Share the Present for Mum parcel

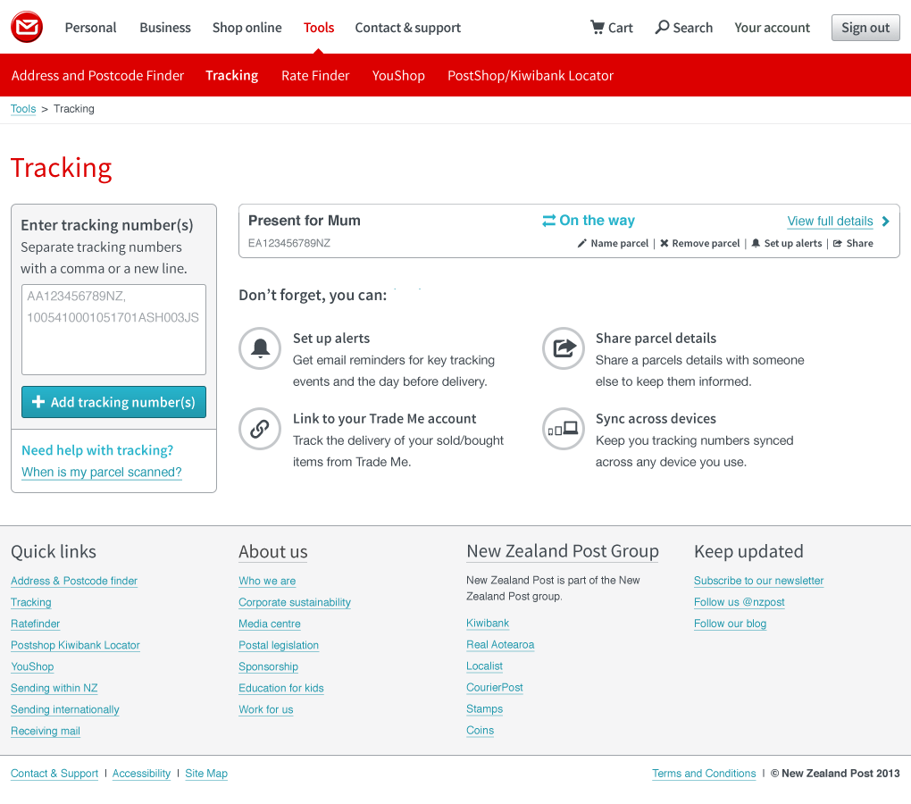[853, 243]
